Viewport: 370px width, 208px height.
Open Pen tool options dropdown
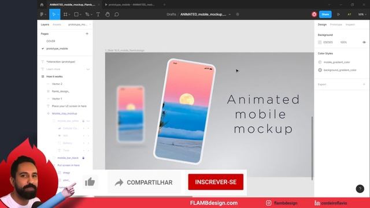(91, 14)
